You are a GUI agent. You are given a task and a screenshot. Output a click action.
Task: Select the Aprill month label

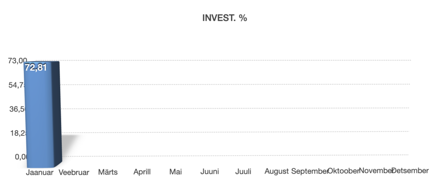pyautogui.click(x=142, y=172)
